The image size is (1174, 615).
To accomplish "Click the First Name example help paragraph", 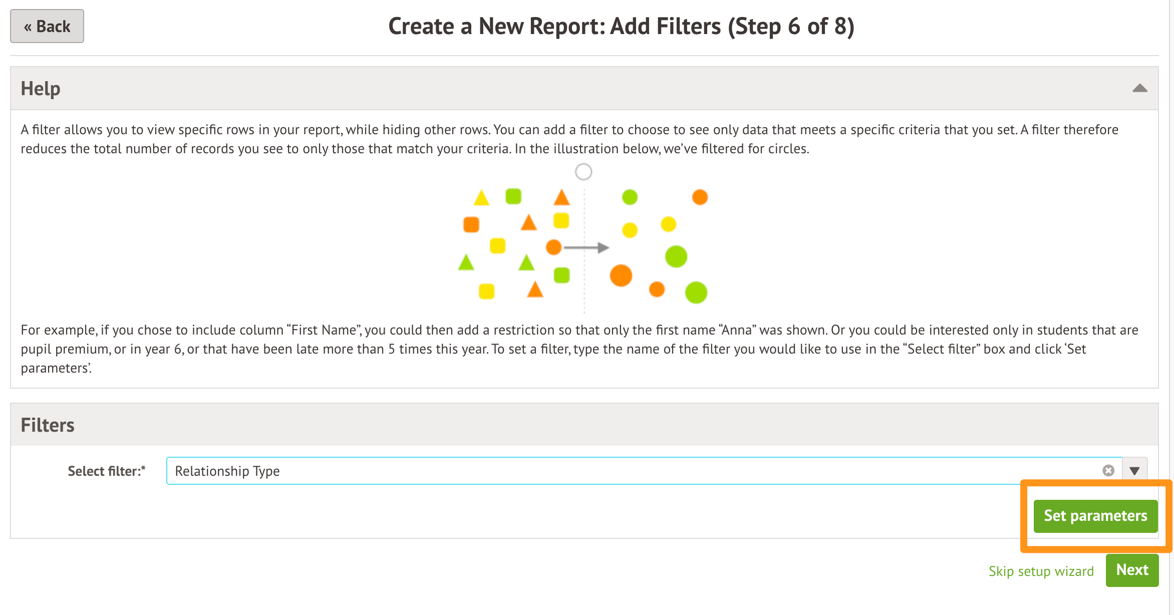I will (579, 349).
